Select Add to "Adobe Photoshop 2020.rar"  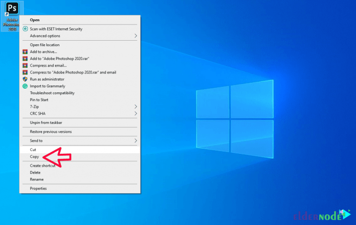point(80,59)
